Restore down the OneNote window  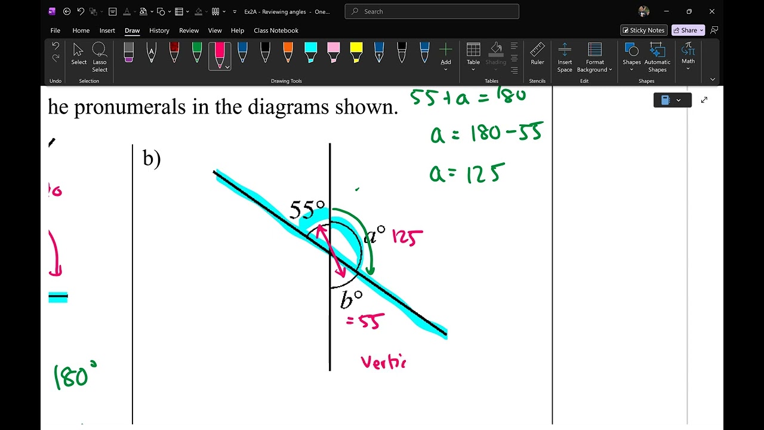click(x=689, y=11)
